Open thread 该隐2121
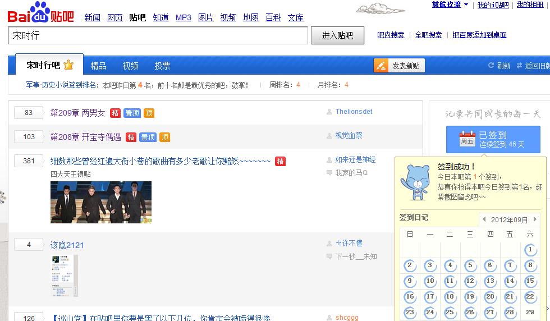Screen dimensions: 550x321 (67, 245)
